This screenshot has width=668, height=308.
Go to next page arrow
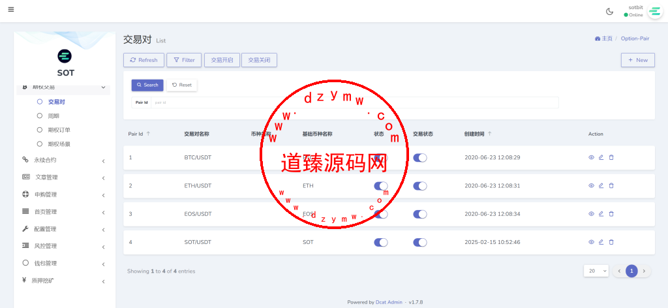tap(644, 271)
